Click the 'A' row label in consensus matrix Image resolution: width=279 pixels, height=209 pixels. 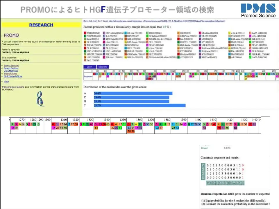tap(203, 165)
